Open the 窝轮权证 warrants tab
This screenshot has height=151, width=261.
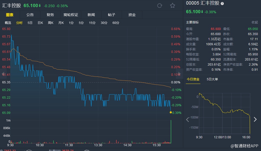[x=71, y=15]
